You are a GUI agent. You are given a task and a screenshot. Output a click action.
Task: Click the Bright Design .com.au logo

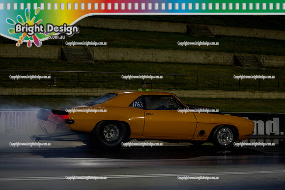click(42, 27)
